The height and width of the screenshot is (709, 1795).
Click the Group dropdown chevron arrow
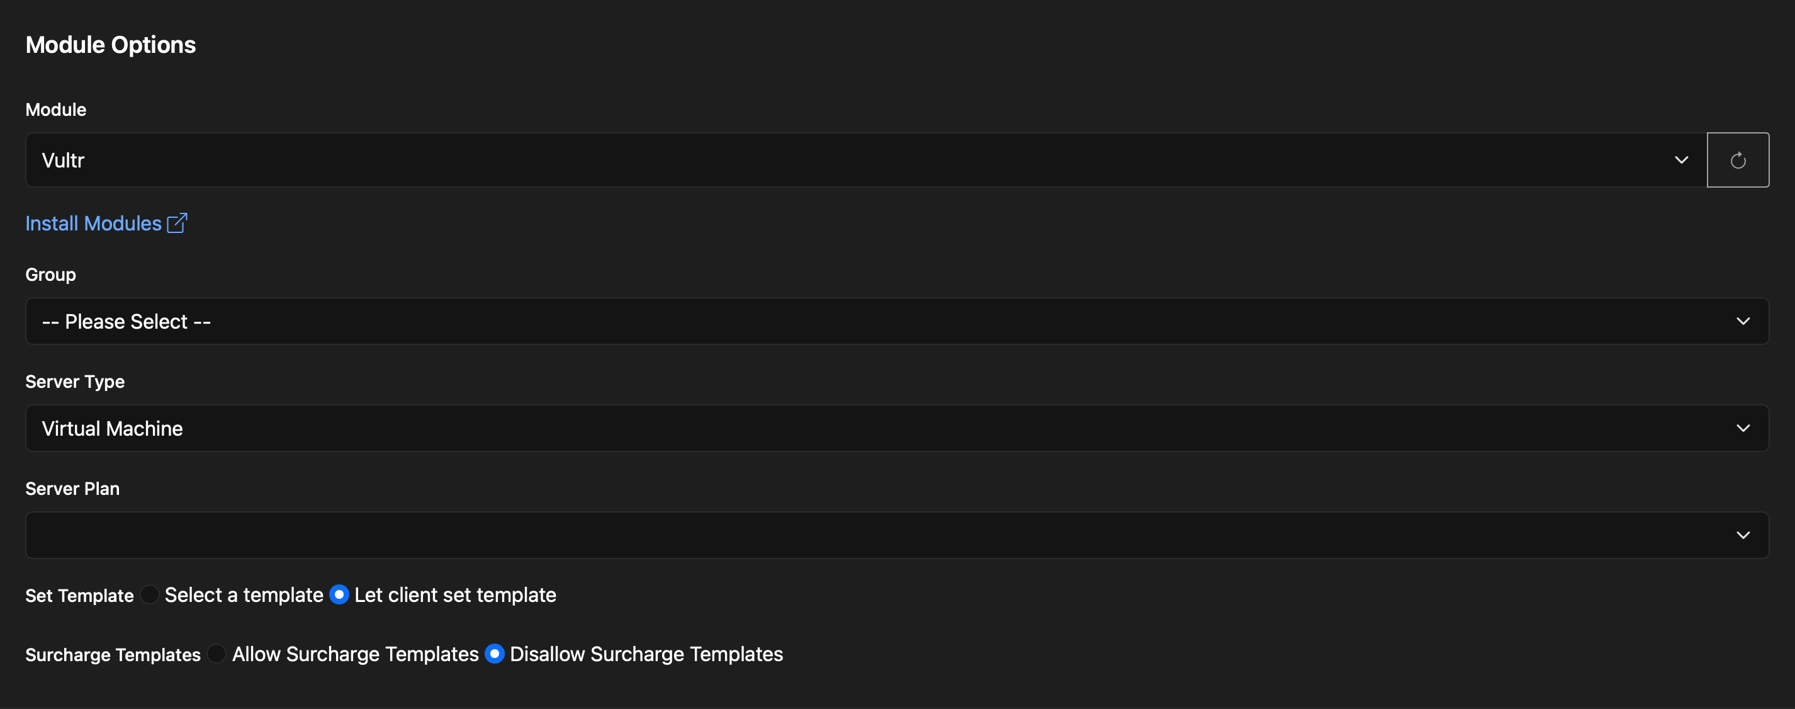tap(1743, 321)
